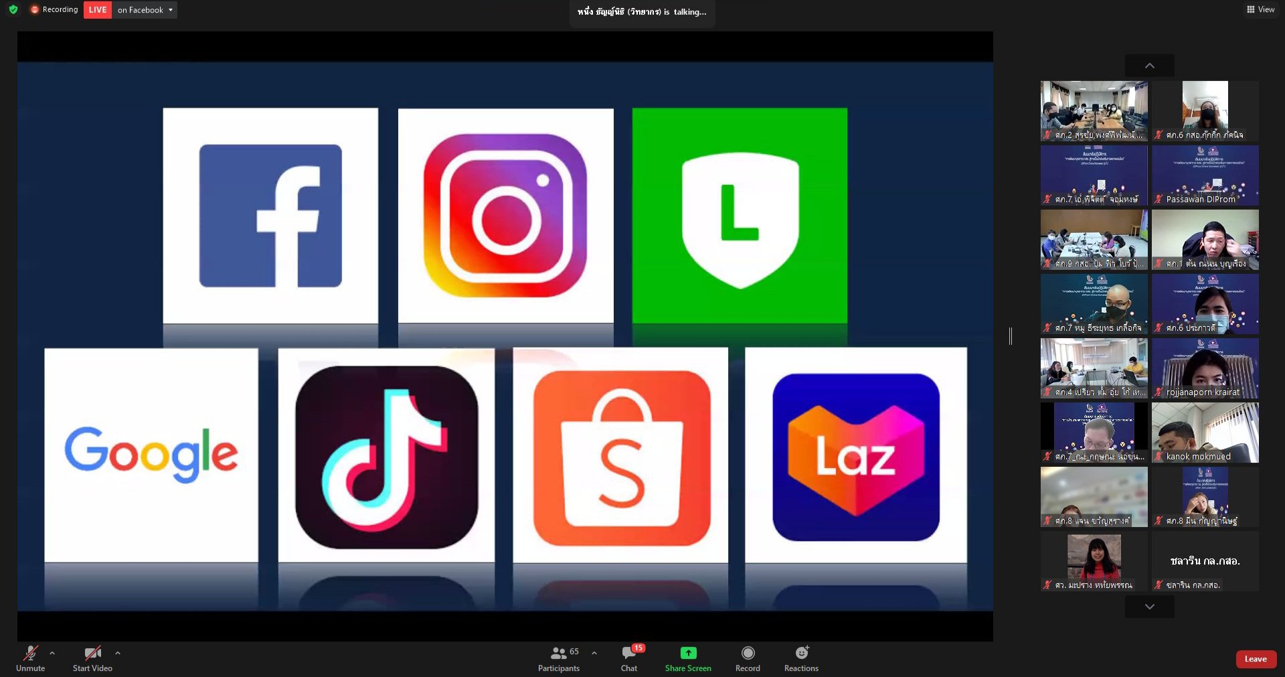Click the gallery panel resize handle
Screen dimensions: 1285x677
click(x=1011, y=336)
